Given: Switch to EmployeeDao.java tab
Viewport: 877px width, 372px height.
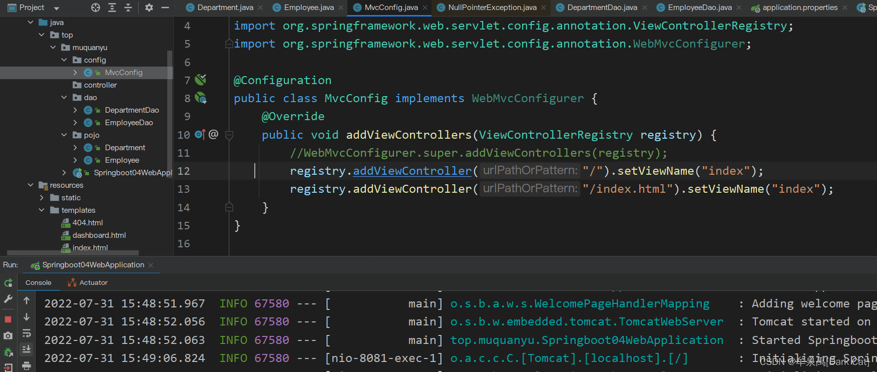Looking at the screenshot, I should [700, 8].
